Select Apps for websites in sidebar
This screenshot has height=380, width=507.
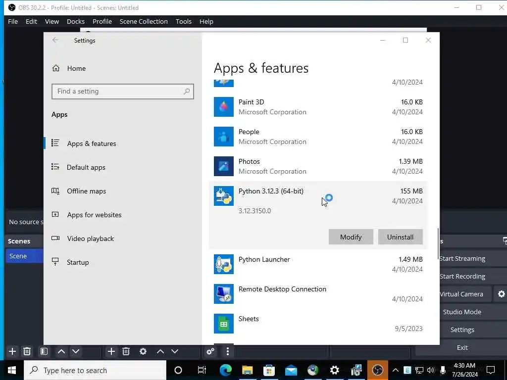(95, 215)
